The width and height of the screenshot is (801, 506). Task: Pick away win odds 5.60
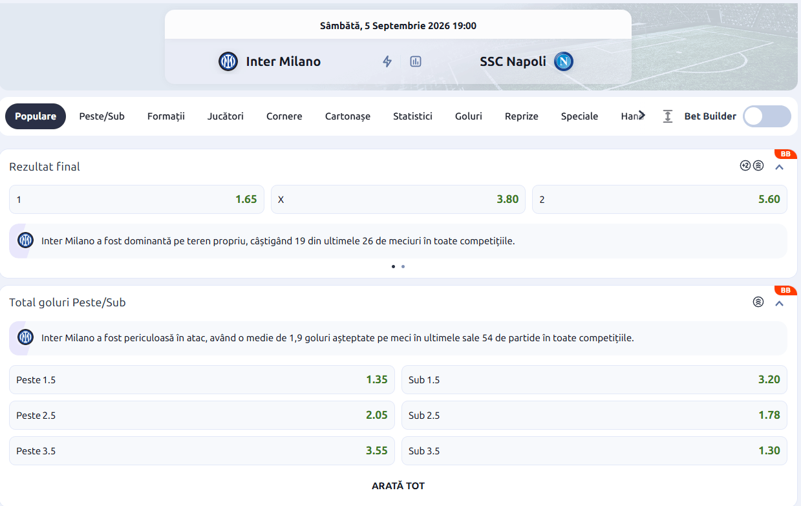(x=659, y=199)
